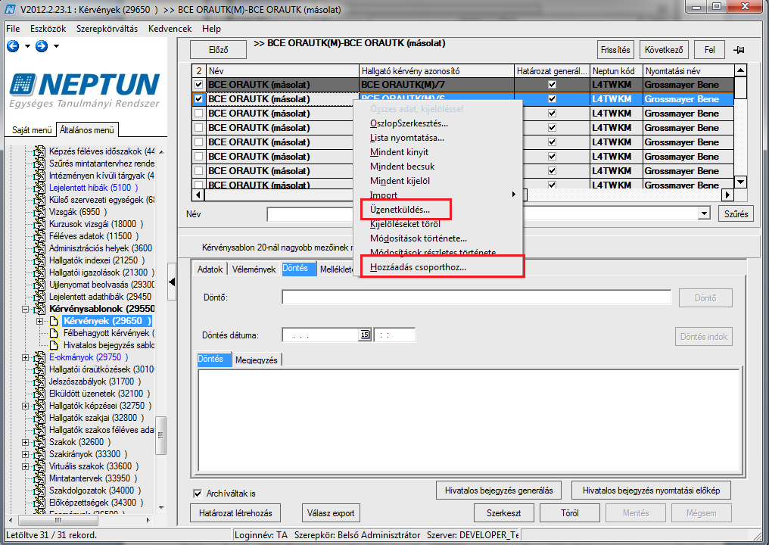Click the Előképzettségek (34300) folder icon
The width and height of the screenshot is (769, 545).
coord(39,503)
